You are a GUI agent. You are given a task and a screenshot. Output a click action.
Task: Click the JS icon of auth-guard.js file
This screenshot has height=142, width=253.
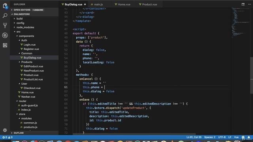pos(19,105)
